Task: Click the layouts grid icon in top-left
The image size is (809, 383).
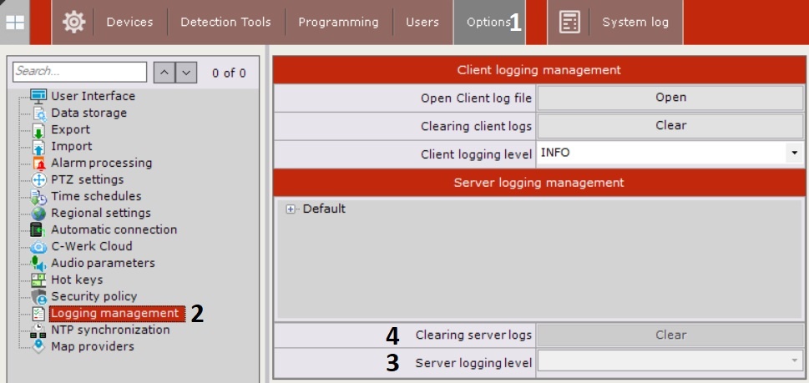Action: 16,23
